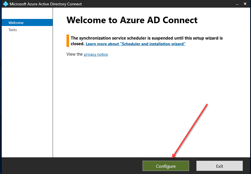Click the Azure AD Connect title bar icon

pyautogui.click(x=6, y=4)
